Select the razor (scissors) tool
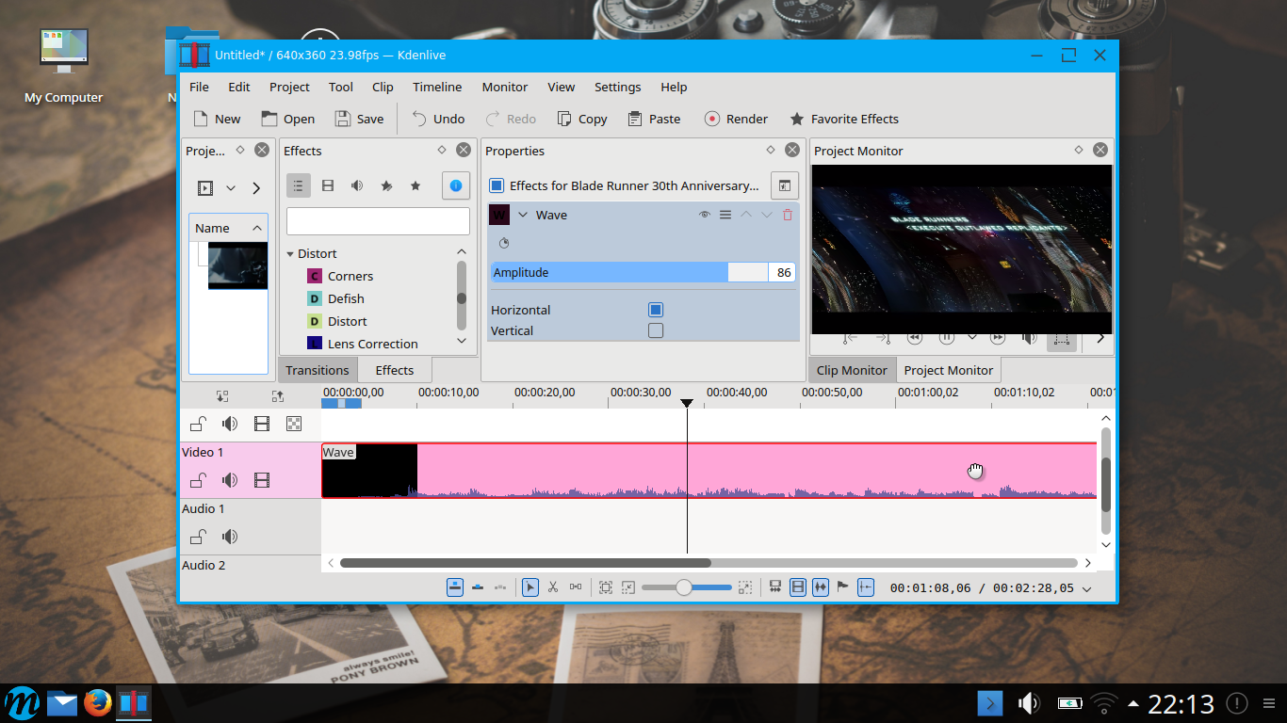This screenshot has width=1287, height=723. click(x=553, y=587)
